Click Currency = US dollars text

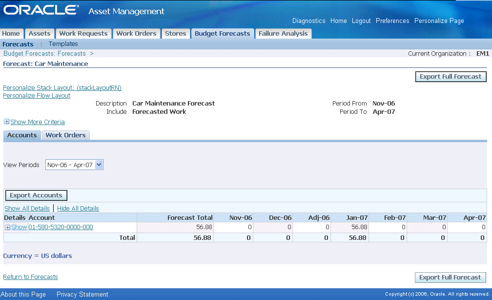[37, 256]
